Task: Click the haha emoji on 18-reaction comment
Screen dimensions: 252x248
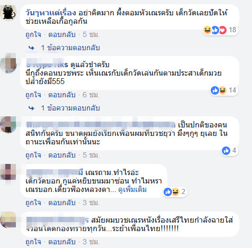Action: (207, 30)
